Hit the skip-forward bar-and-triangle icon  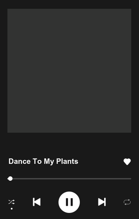click(x=102, y=202)
